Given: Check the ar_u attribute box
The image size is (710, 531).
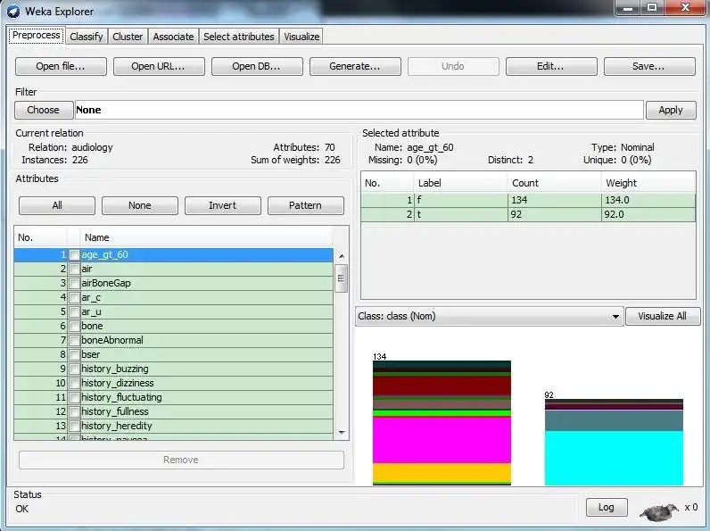Looking at the screenshot, I should pyautogui.click(x=74, y=312).
